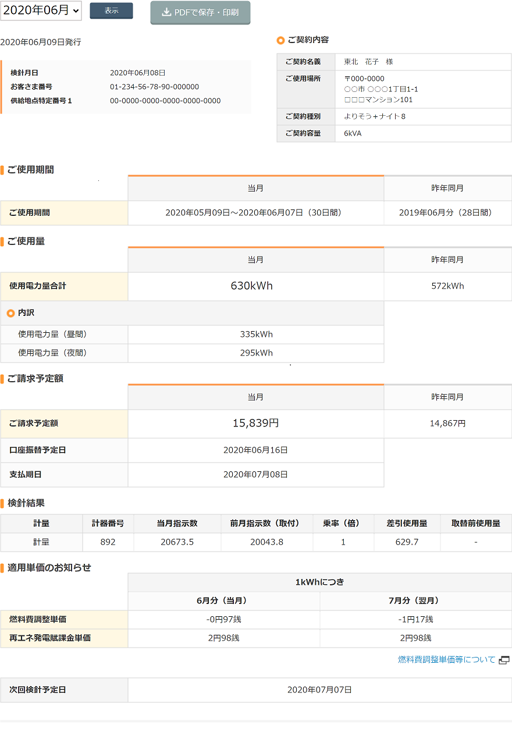Click the 口座振替予定日 row label
512x732 pixels.
(x=38, y=450)
